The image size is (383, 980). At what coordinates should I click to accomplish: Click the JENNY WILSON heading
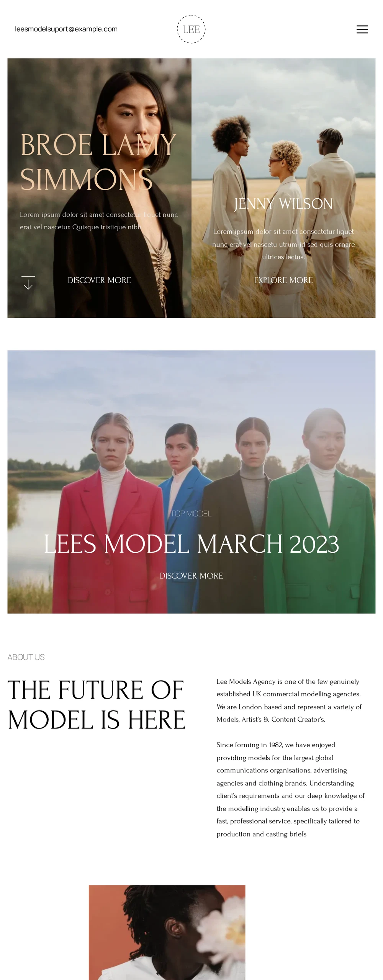(283, 204)
